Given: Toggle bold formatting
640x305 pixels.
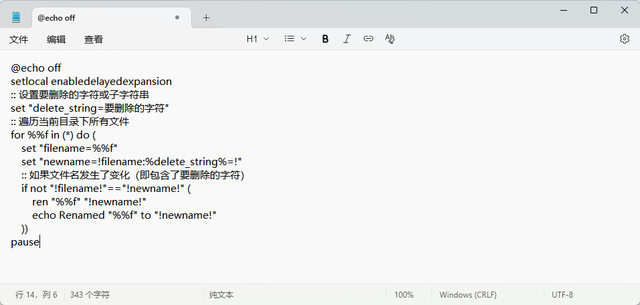Looking at the screenshot, I should [x=325, y=39].
